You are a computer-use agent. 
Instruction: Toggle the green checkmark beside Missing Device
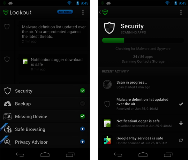(x=82, y=116)
